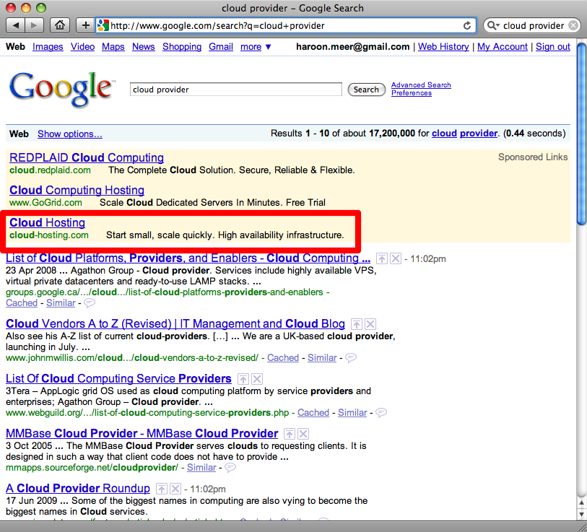Open the 'more' dropdown in Google navigation
This screenshot has width=587, height=532.
[256, 47]
